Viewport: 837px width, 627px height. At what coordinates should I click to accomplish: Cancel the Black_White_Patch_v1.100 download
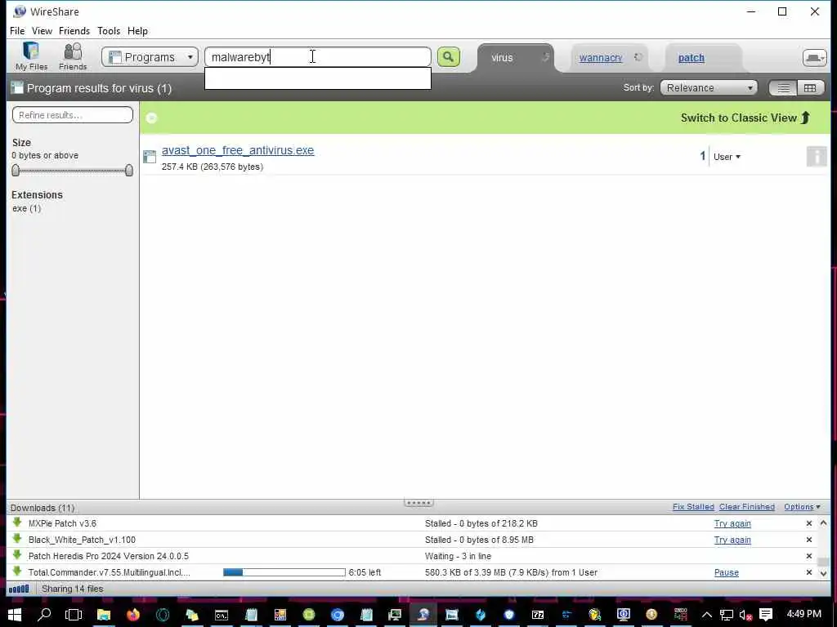pos(808,540)
